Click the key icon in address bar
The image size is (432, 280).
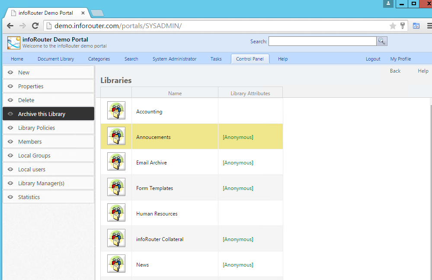(x=403, y=26)
